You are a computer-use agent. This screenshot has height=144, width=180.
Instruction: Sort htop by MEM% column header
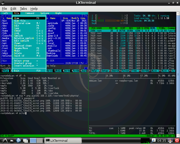[153, 28]
